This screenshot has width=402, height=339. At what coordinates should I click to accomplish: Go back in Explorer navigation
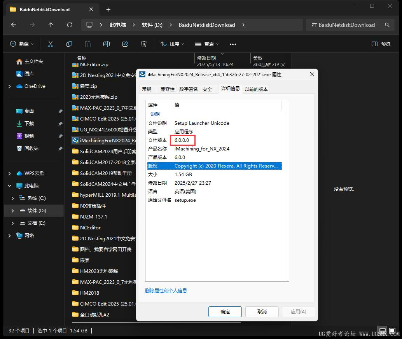tap(14, 25)
